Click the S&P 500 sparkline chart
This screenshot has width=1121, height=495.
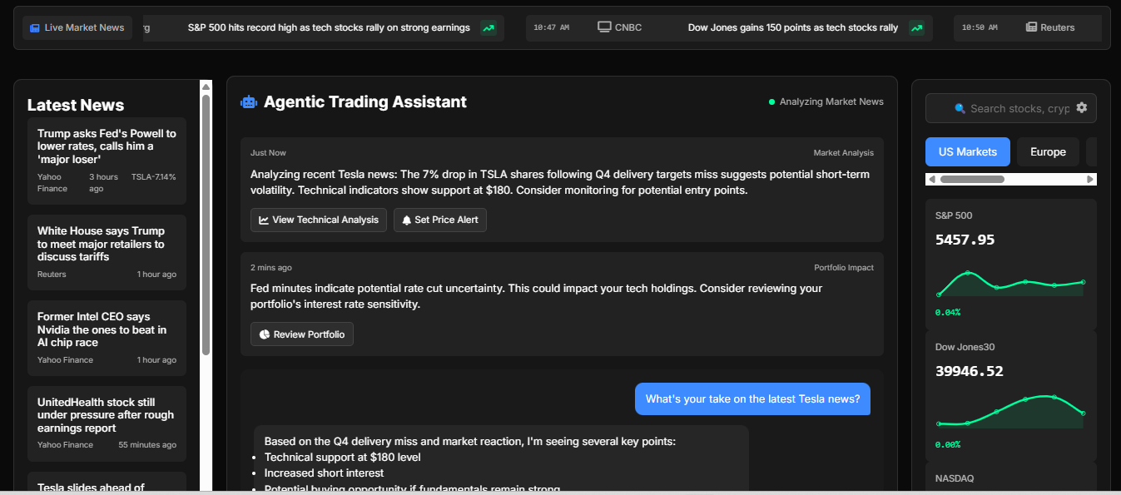click(x=1011, y=284)
